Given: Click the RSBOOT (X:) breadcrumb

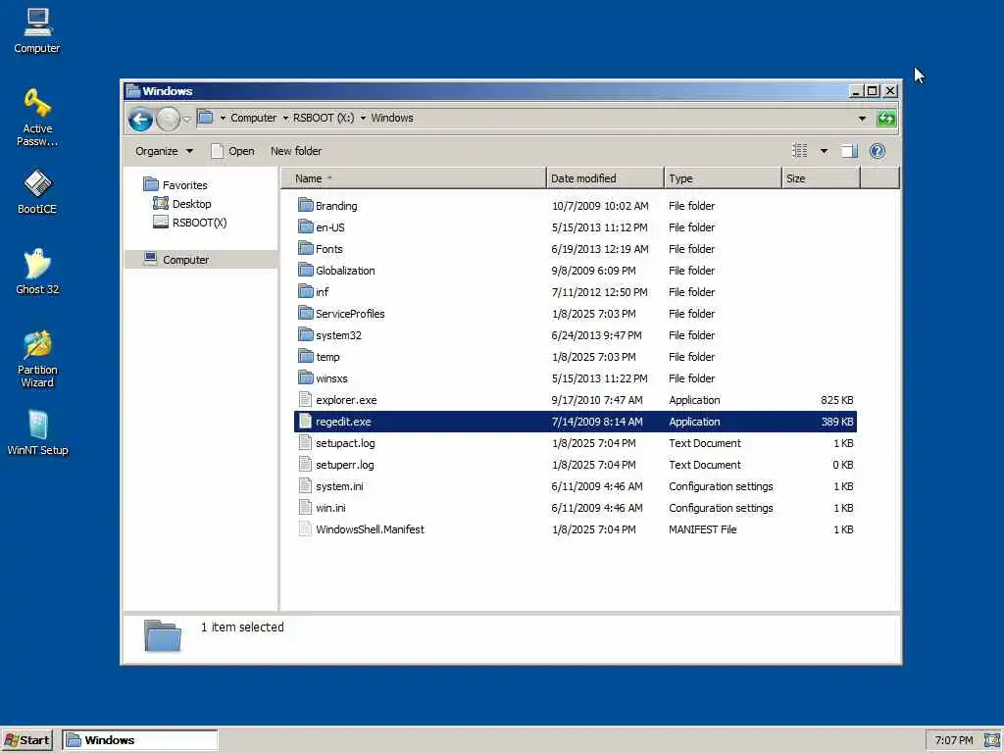Looking at the screenshot, I should (324, 118).
